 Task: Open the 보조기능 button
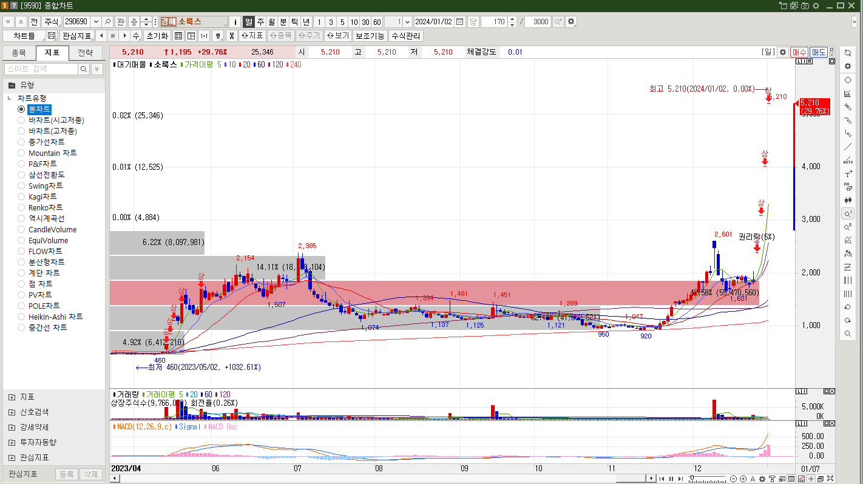[x=370, y=36]
